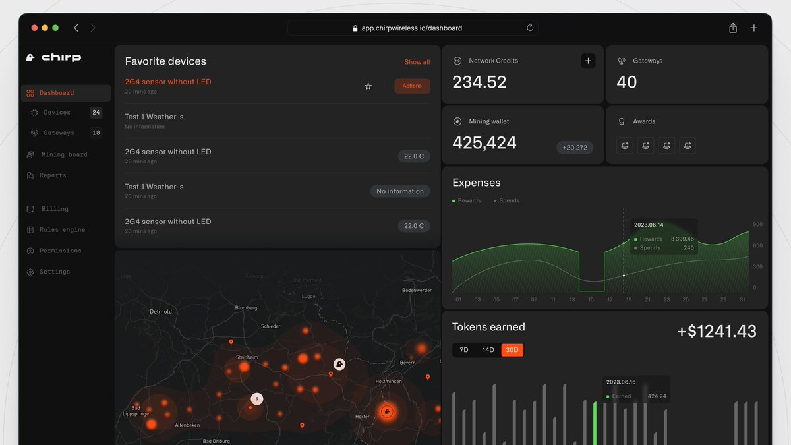Click the first award badge under Awards
The width and height of the screenshot is (791, 445).
[624, 145]
